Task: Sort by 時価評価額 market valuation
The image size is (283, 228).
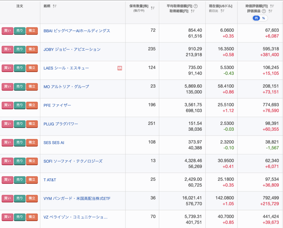Action: pos(272,6)
